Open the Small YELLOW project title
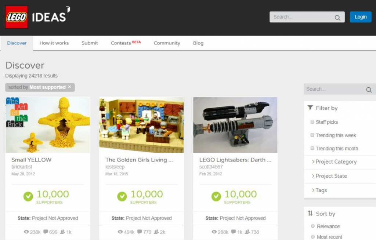Image resolution: width=376 pixels, height=240 pixels. click(32, 160)
